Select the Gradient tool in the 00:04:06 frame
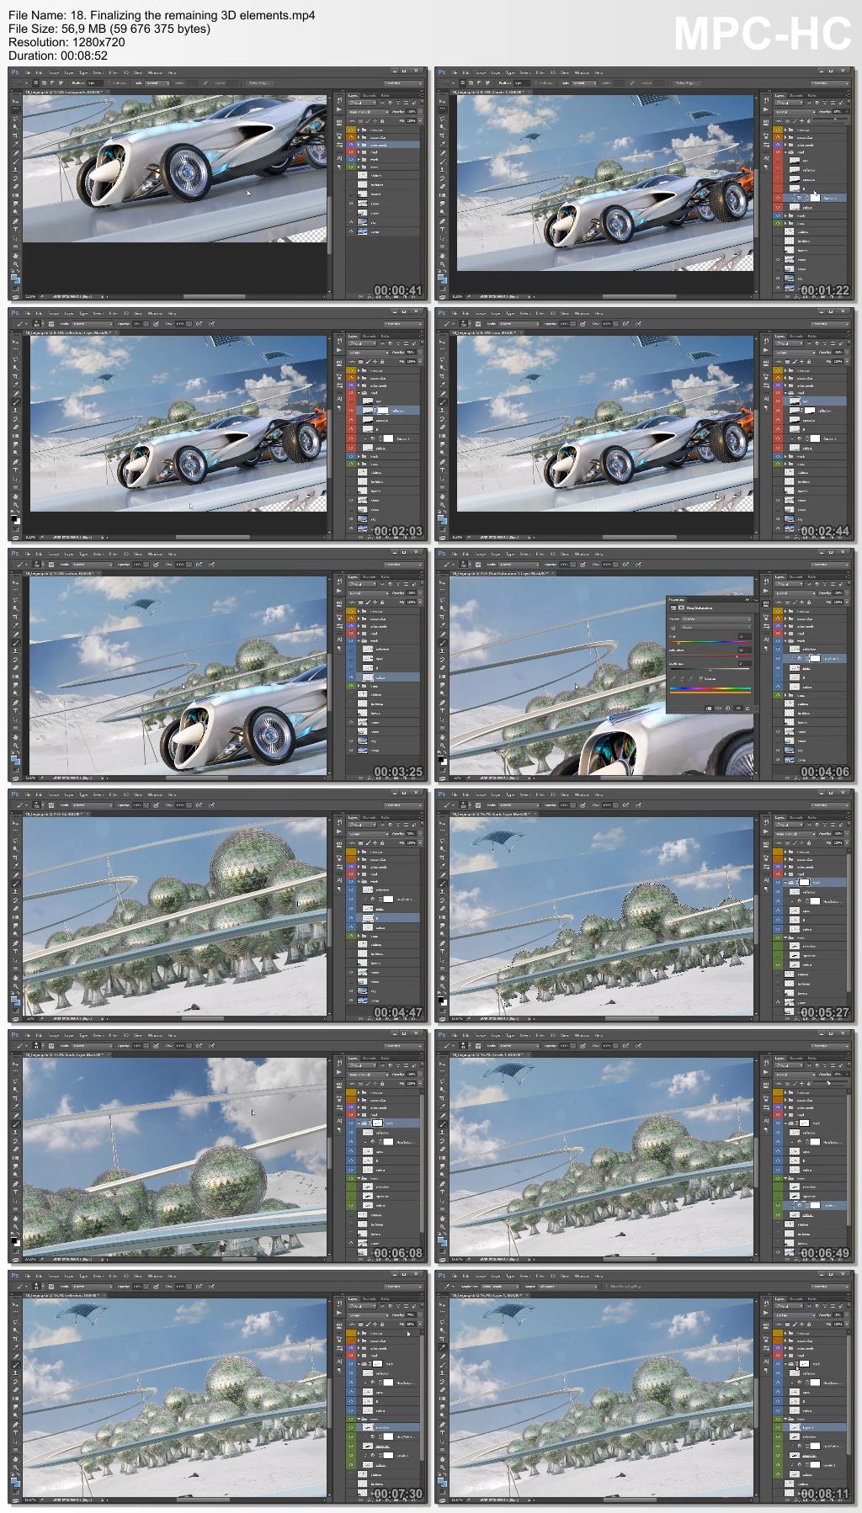862x1513 pixels. pos(442,677)
